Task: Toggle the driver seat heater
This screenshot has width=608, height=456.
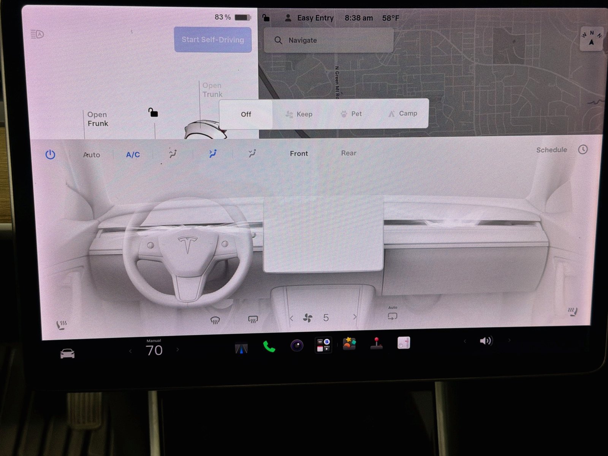Action: click(61, 325)
